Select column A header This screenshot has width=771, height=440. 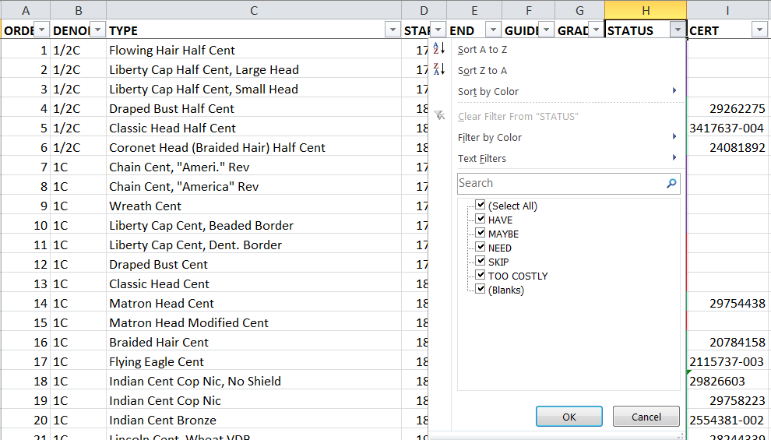click(x=26, y=10)
